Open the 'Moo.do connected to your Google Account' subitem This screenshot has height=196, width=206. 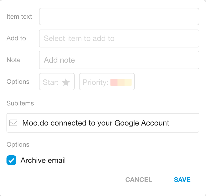click(x=103, y=123)
